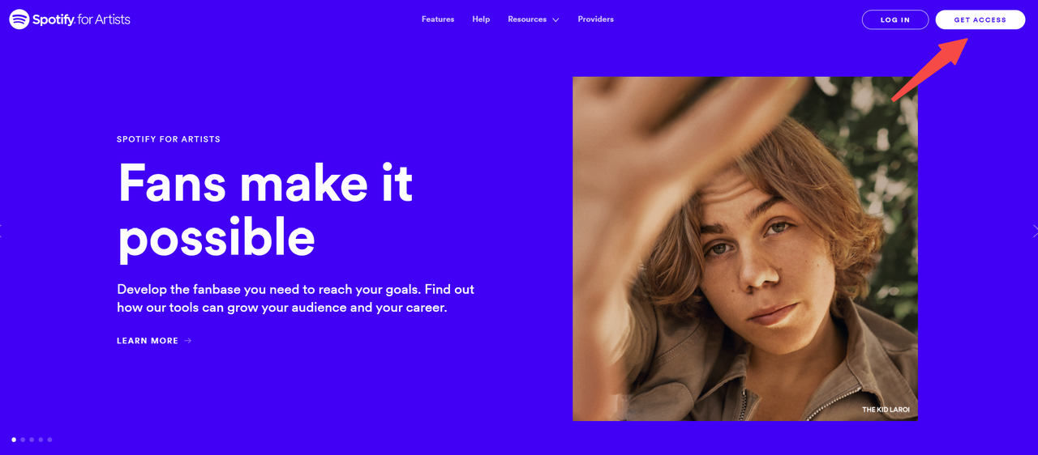Click The Kid Laroi artist photo
This screenshot has height=455, width=1038.
click(745, 249)
